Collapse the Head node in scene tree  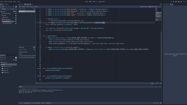1,15
